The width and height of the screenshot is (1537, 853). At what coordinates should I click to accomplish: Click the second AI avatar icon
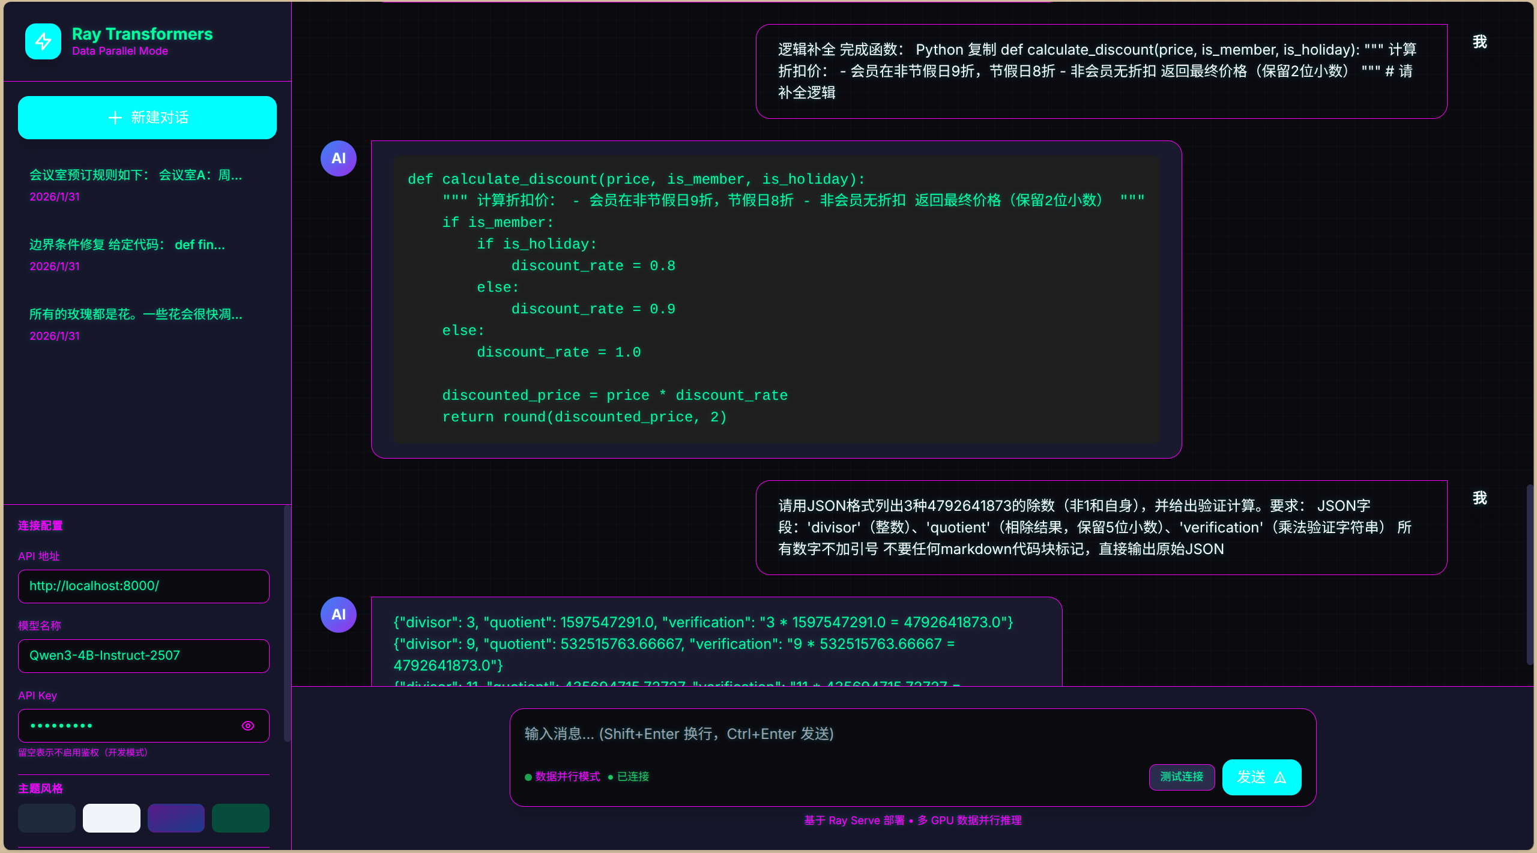coord(339,615)
